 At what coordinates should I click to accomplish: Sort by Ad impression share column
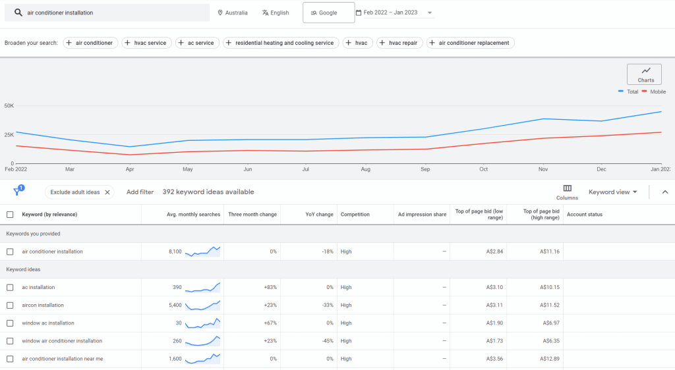click(422, 215)
